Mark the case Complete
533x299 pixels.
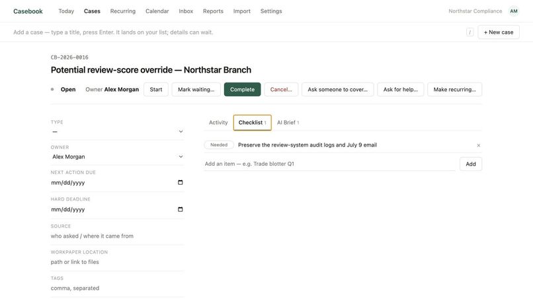point(243,90)
